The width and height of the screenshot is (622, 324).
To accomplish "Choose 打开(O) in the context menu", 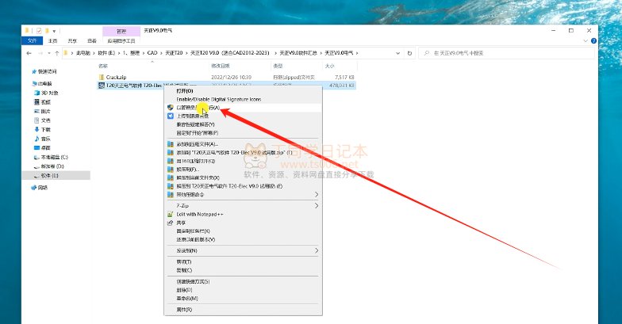I will (x=184, y=91).
